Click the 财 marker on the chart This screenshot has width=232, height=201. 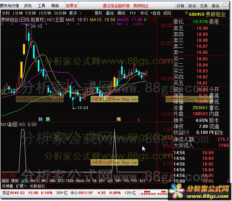pyautogui.click(x=40, y=119)
